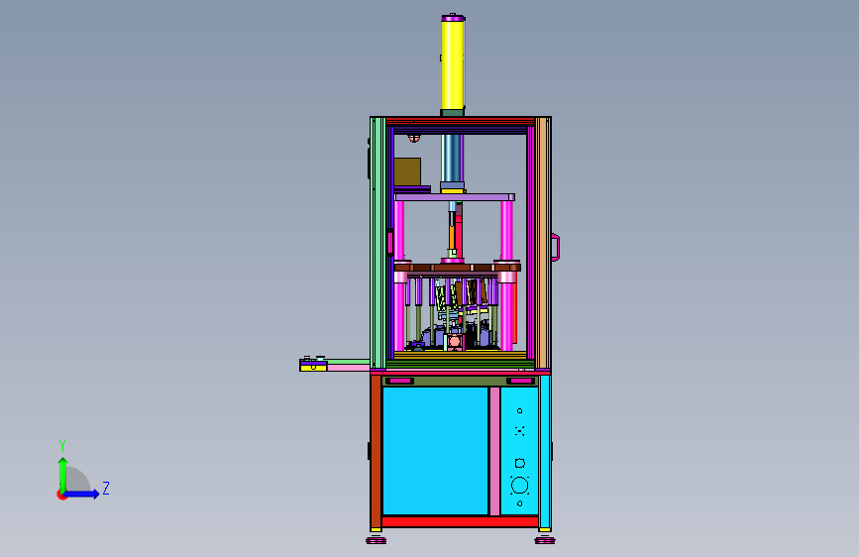Select the tan vertical frame post on the right
859x557 pixels.
coord(543,242)
